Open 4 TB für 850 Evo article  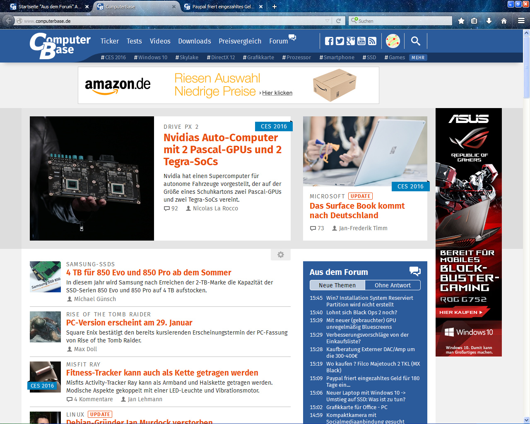(149, 272)
